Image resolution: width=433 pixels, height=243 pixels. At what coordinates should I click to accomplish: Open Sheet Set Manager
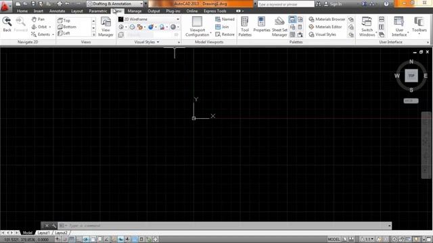coord(279,27)
